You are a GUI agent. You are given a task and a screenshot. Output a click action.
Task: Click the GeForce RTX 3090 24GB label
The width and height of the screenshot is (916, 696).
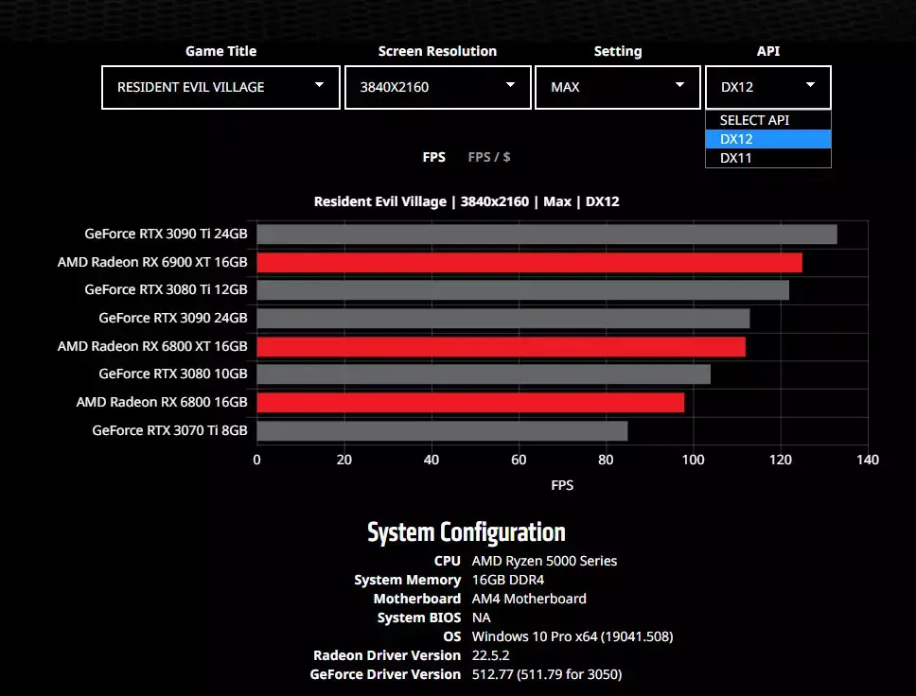173,318
